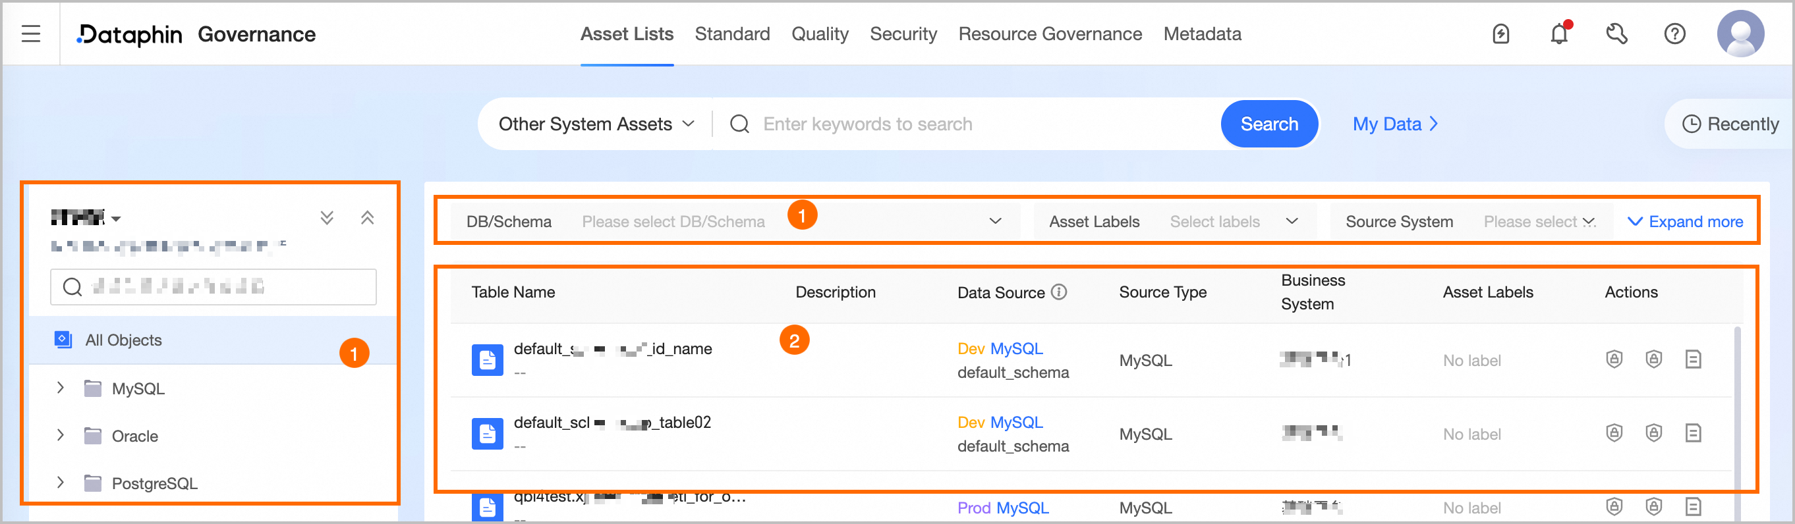Click first shield action in Prod MySQL row
This screenshot has height=524, width=1795.
point(1614,507)
